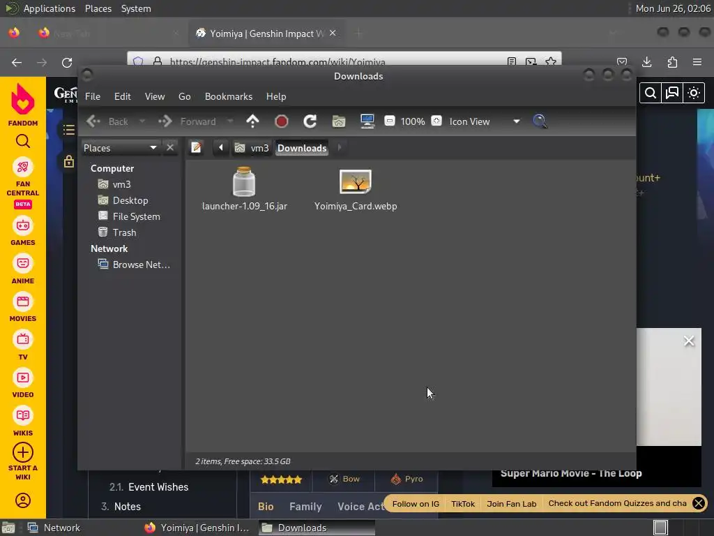Reload the Downloads folder view
The height and width of the screenshot is (536, 714).
coord(310,121)
